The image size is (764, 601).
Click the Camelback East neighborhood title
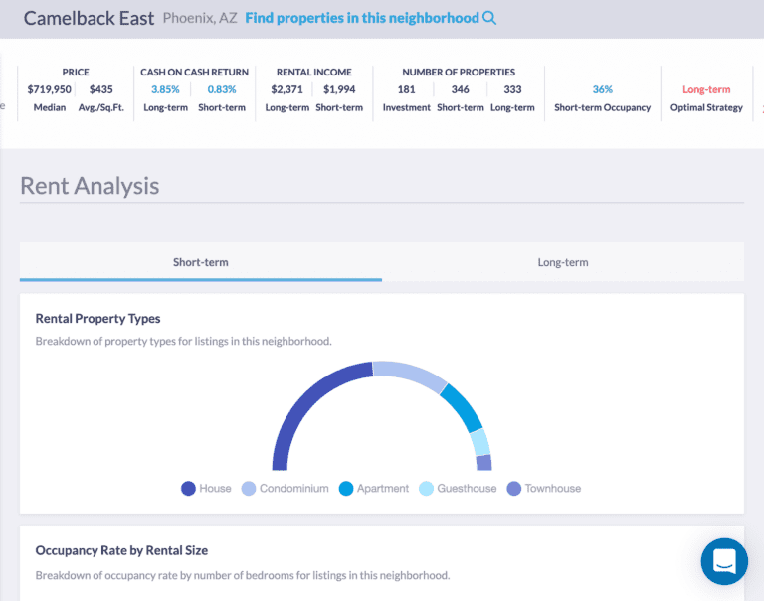(x=89, y=18)
